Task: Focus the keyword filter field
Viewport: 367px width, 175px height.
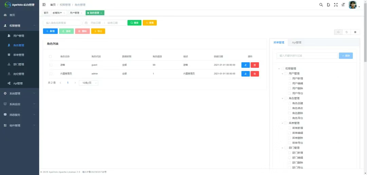Action: tap(307, 56)
